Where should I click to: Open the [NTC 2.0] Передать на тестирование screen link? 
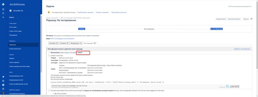point(62,38)
